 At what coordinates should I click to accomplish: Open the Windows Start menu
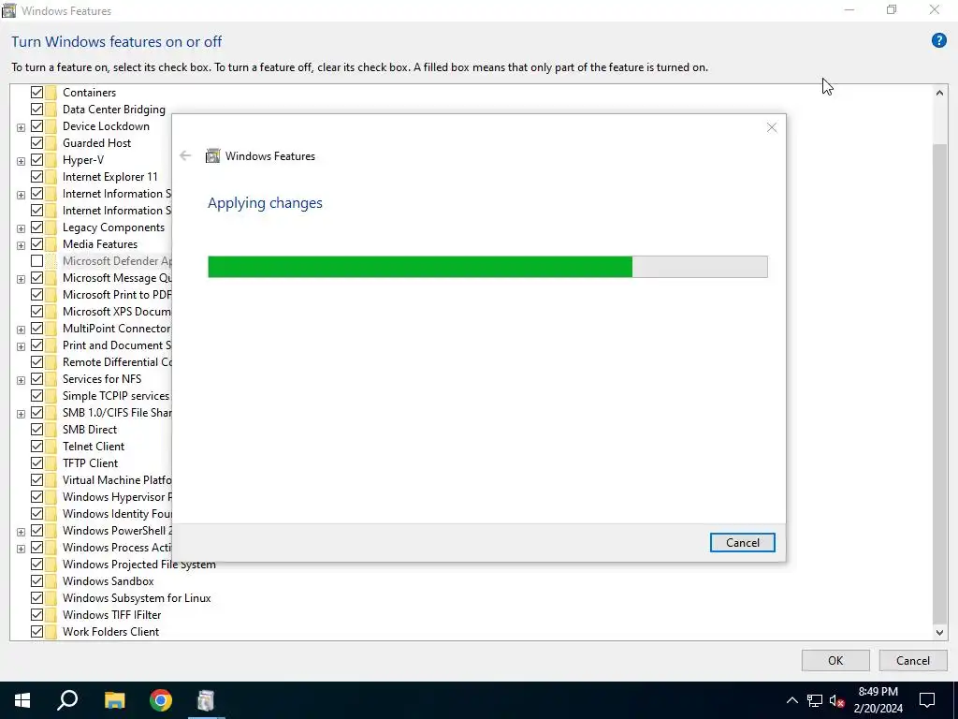click(x=22, y=700)
